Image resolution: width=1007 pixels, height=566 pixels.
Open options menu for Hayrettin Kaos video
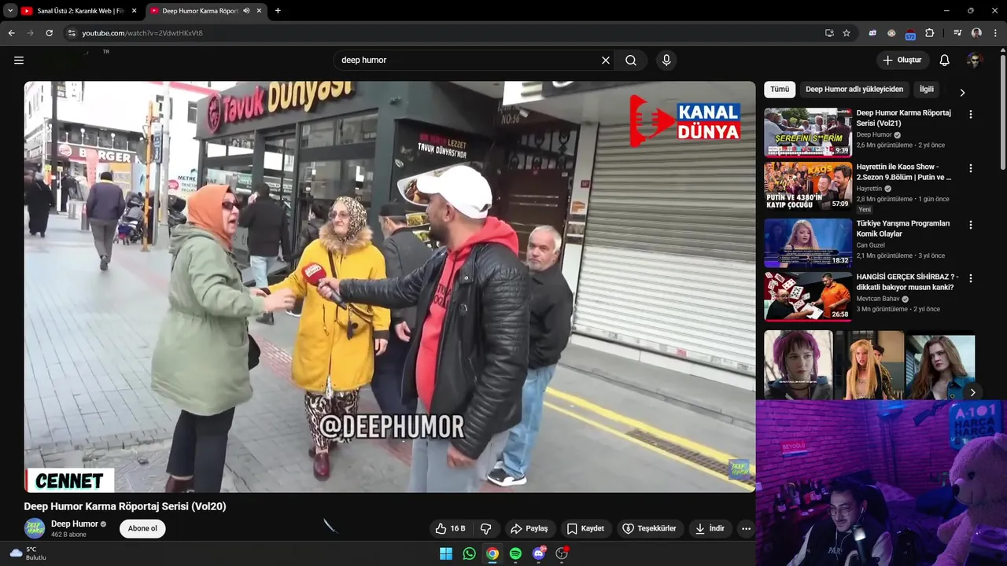click(971, 168)
